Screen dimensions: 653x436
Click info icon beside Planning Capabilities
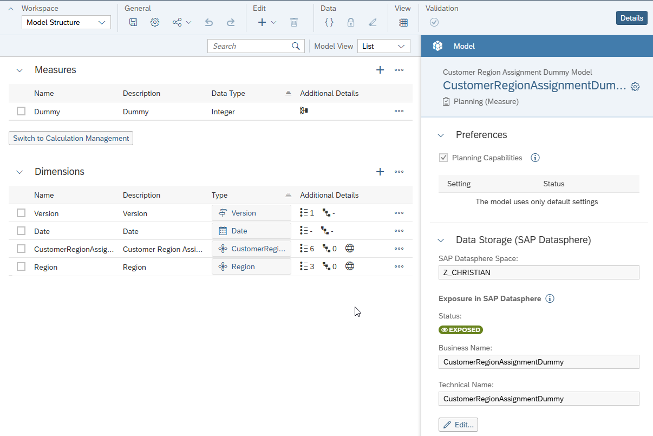tap(535, 158)
